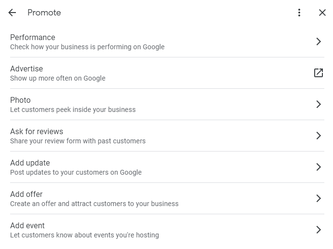Click 'Share your review form with past customers'
This screenshot has height=249, width=333.
(78, 141)
